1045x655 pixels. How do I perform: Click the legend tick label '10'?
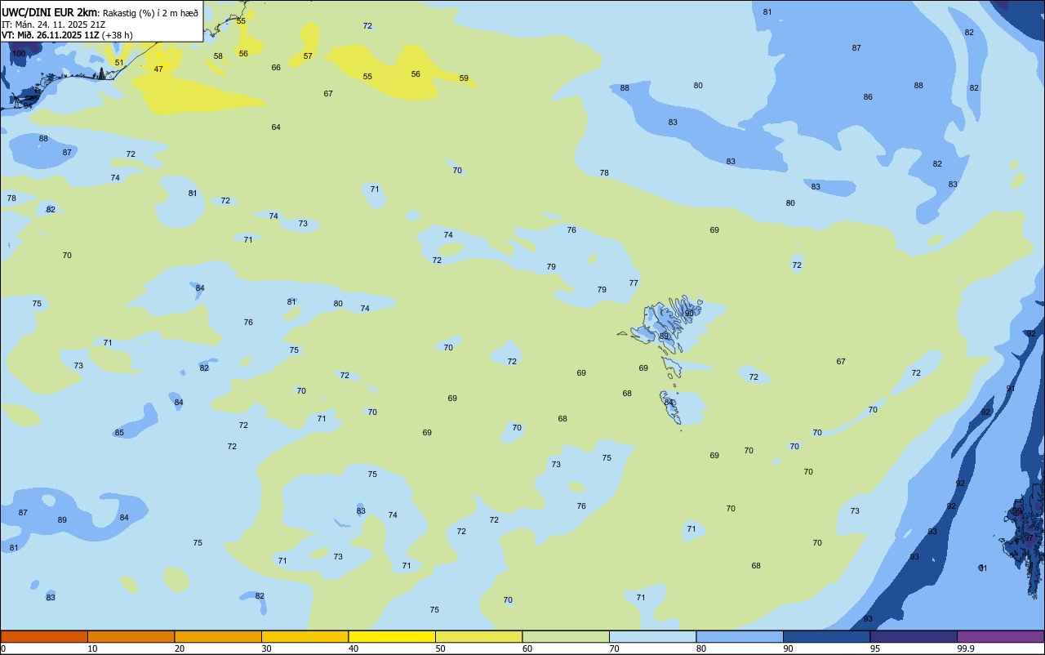(x=92, y=648)
